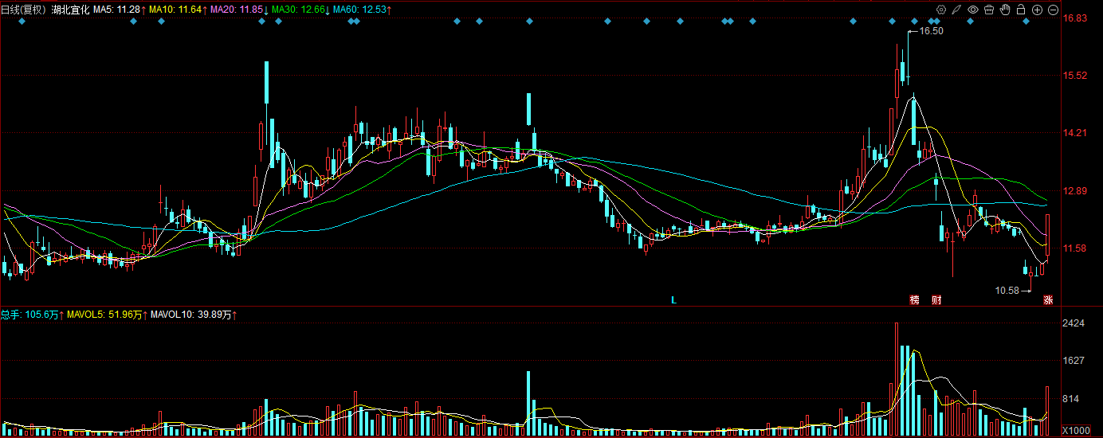This screenshot has height=438, width=1103.
Task: Click the 814 volume axis label
Action: (1070, 399)
